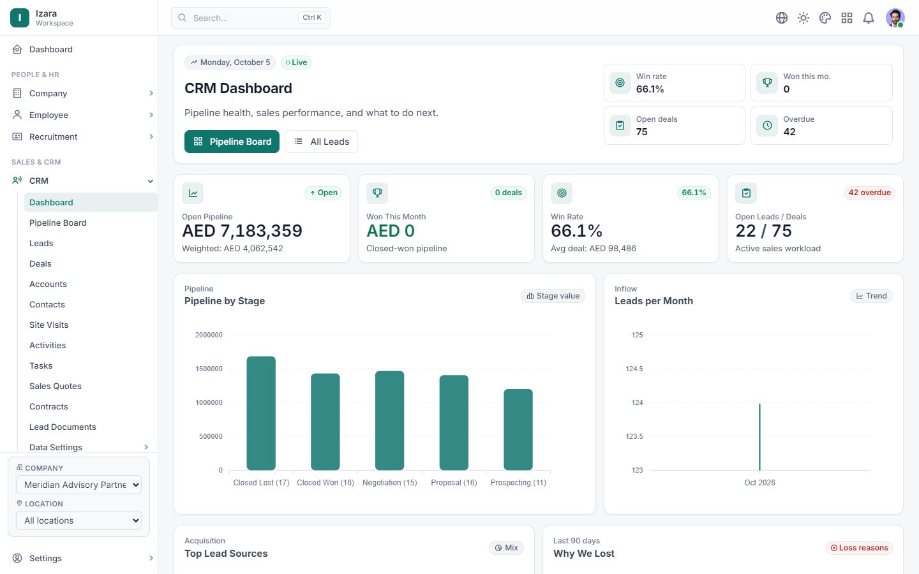Open the Company selector dropdown

[78, 485]
